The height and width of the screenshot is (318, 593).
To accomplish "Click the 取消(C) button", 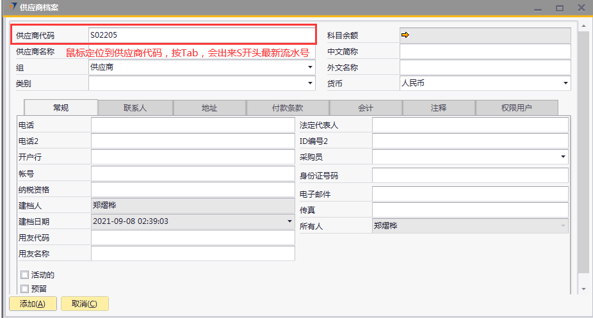I will tap(85, 304).
